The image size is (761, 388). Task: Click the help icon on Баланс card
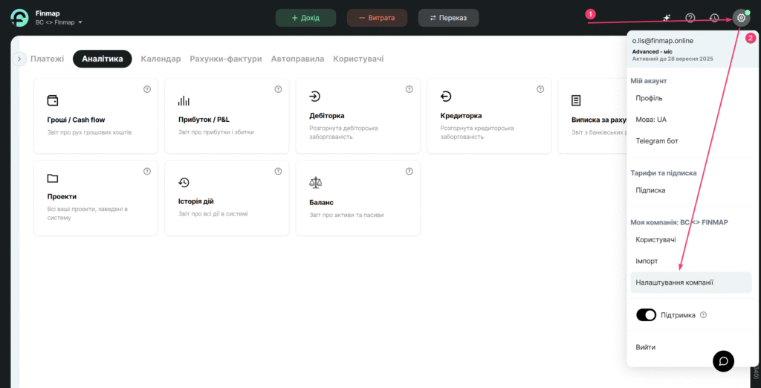pyautogui.click(x=409, y=171)
